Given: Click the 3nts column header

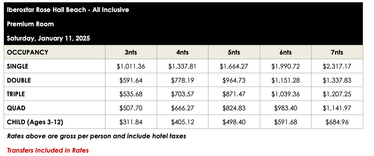Looking at the screenshot, I should tap(131, 52).
